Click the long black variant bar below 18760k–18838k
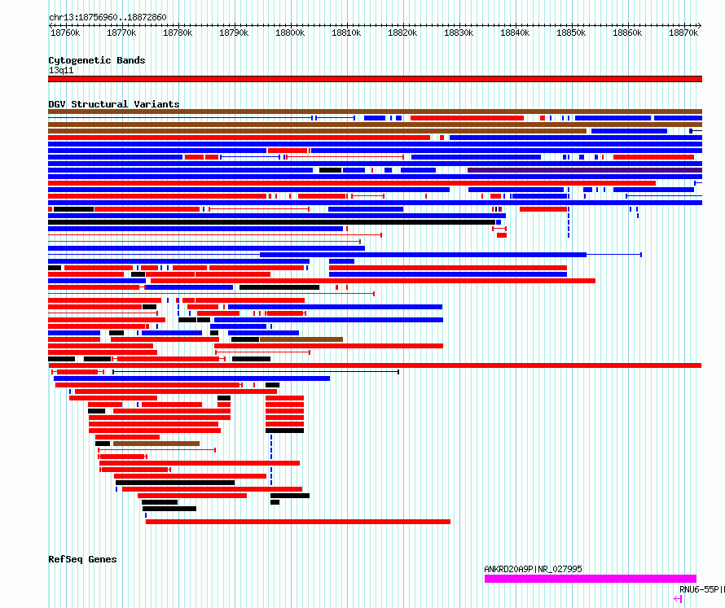 (272, 222)
